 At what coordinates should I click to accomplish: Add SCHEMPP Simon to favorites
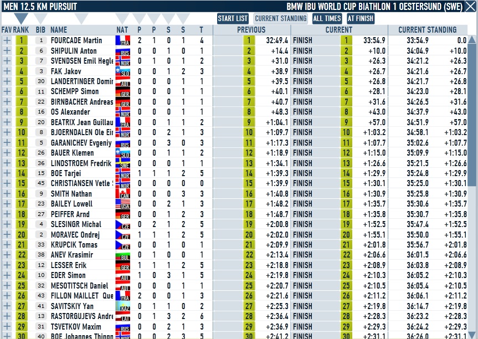[7, 91]
